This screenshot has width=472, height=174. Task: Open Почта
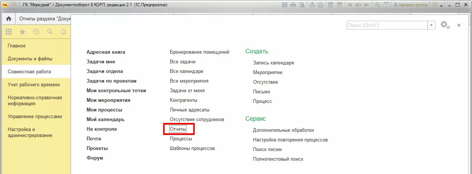(x=94, y=139)
